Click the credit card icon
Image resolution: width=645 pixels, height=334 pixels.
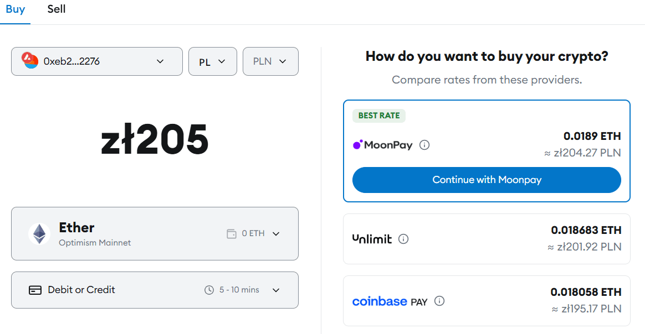click(x=35, y=290)
